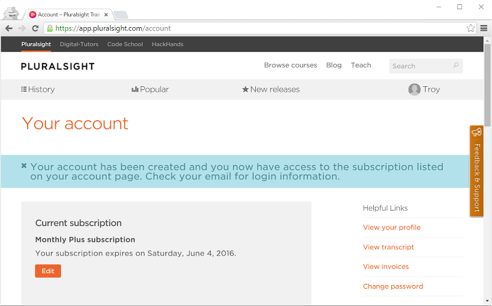Image resolution: width=492 pixels, height=306 pixels.
Task: Minimize the browser window
Action: click(438, 7)
